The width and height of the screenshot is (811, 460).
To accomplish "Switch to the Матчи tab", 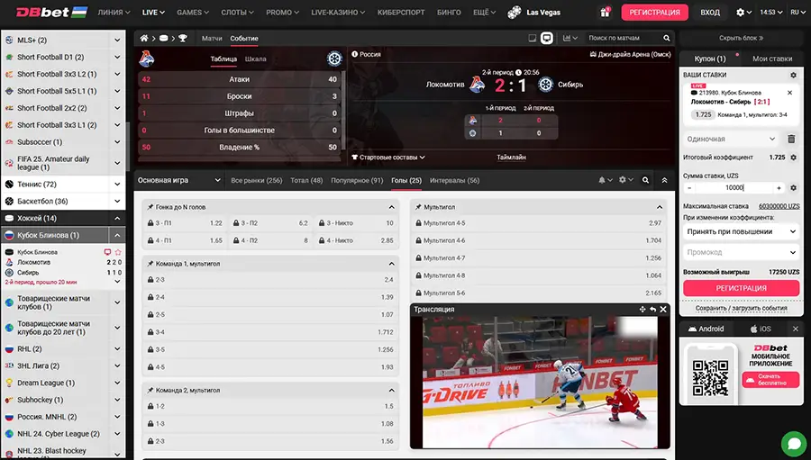I will [212, 38].
